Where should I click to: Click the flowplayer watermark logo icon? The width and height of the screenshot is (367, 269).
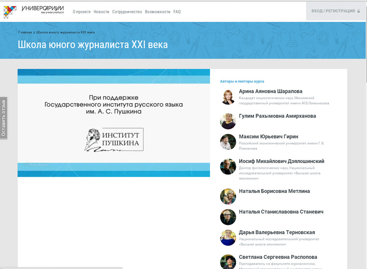(x=27, y=165)
